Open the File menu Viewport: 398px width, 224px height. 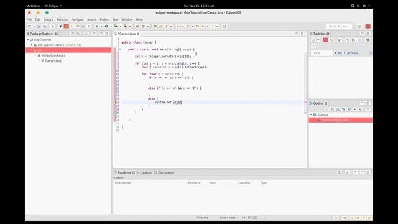pyautogui.click(x=29, y=19)
